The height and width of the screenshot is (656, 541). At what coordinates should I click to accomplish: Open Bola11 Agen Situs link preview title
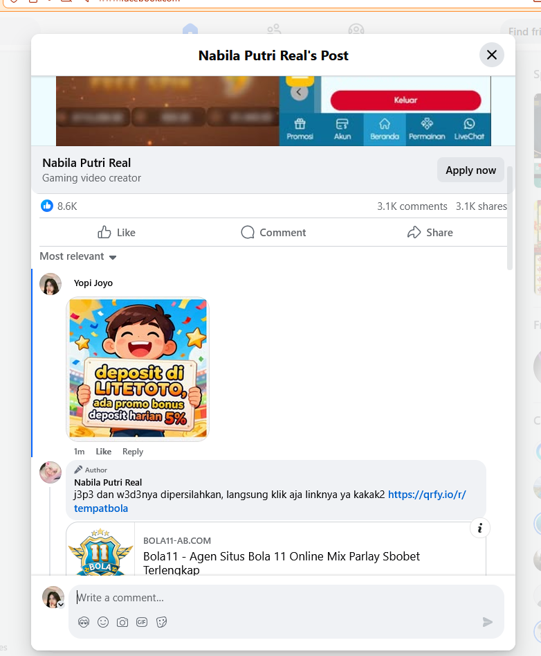pos(281,562)
